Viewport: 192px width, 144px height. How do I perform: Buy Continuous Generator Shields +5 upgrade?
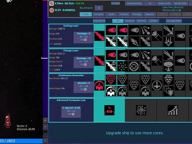[x=83, y=87]
